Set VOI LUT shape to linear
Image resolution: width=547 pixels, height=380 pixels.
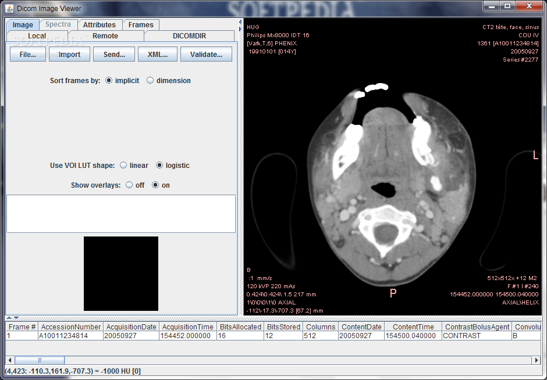pyautogui.click(x=123, y=165)
